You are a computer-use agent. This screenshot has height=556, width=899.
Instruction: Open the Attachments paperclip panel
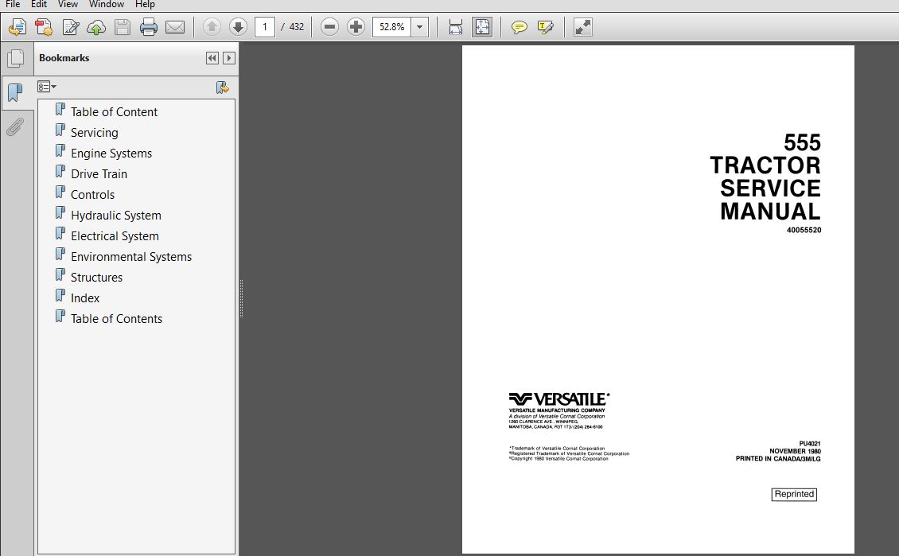click(x=15, y=126)
